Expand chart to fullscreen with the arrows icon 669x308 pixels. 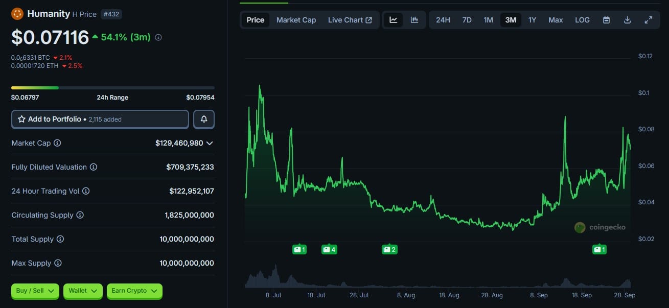click(x=648, y=19)
